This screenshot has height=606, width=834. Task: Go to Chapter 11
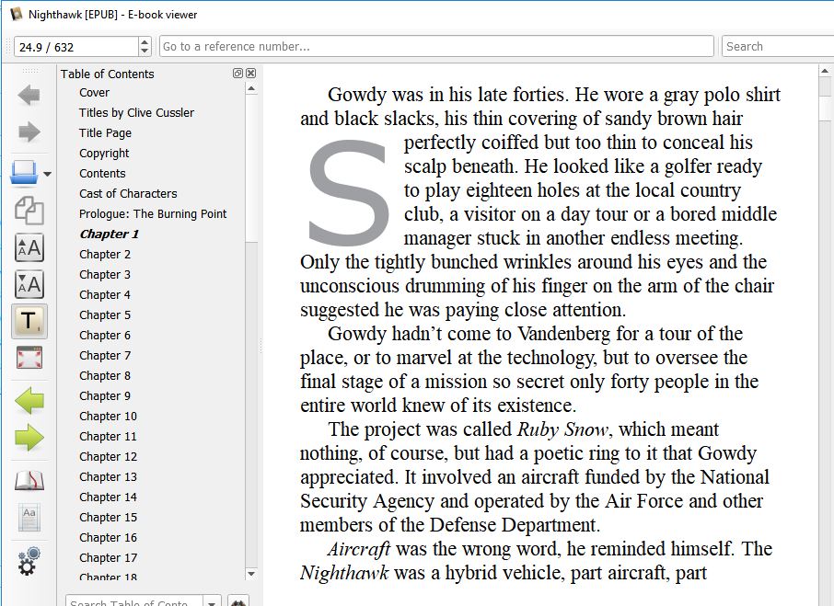pyautogui.click(x=108, y=436)
